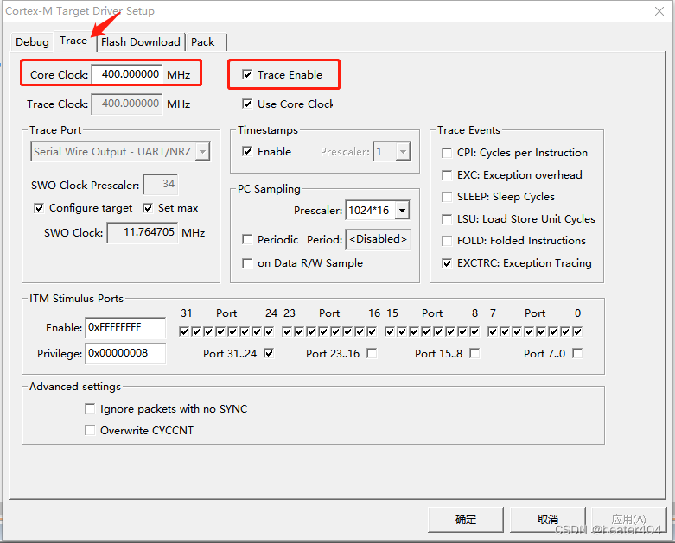Click the Period Disabled field
This screenshot has width=675, height=543.
tap(378, 239)
